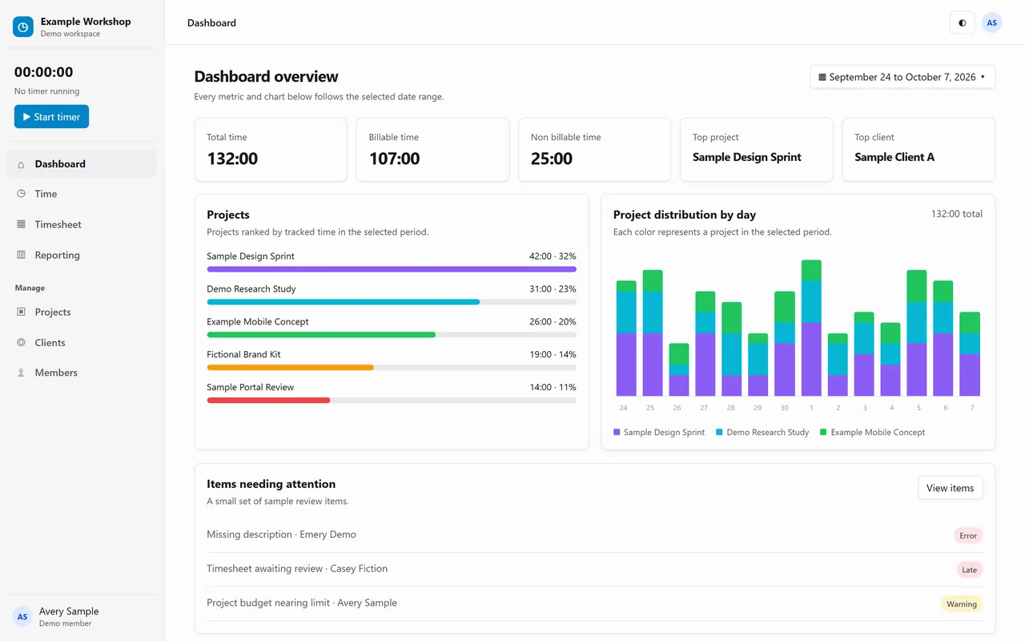Viewport: 1025px width, 641px height.
Task: Click the Example Workshop clock logo icon
Action: (23, 27)
